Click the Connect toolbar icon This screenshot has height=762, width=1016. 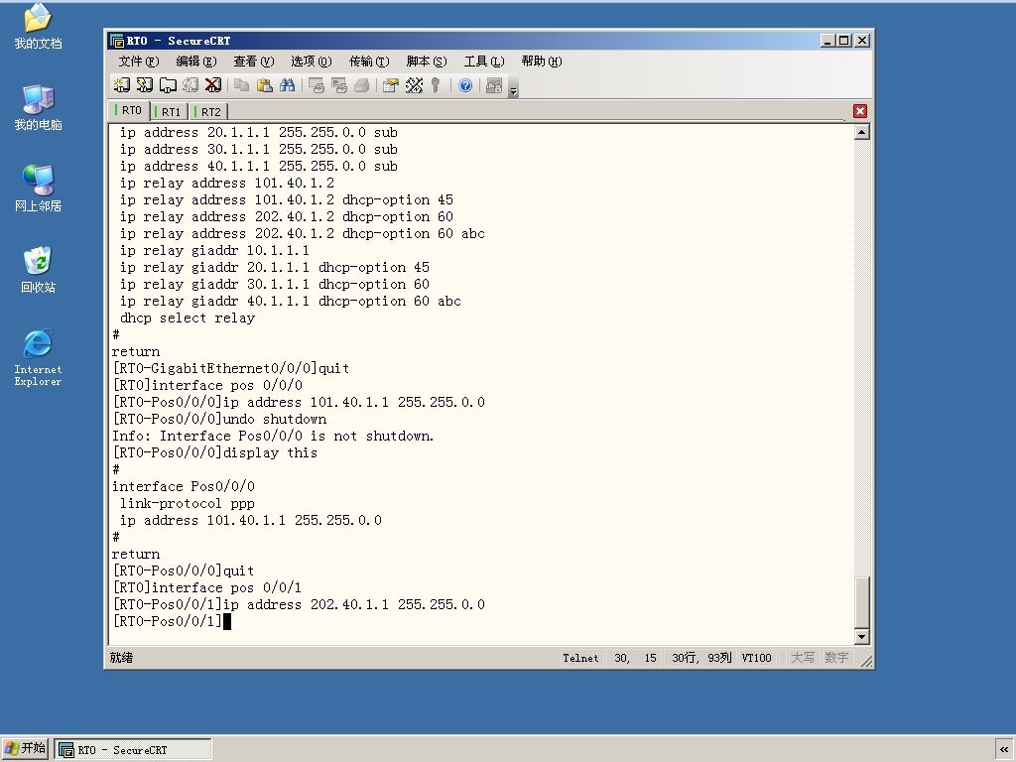tap(122, 85)
